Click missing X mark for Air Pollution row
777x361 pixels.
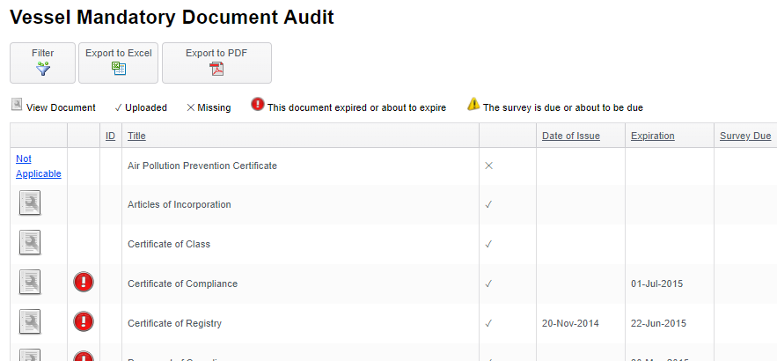[488, 166]
